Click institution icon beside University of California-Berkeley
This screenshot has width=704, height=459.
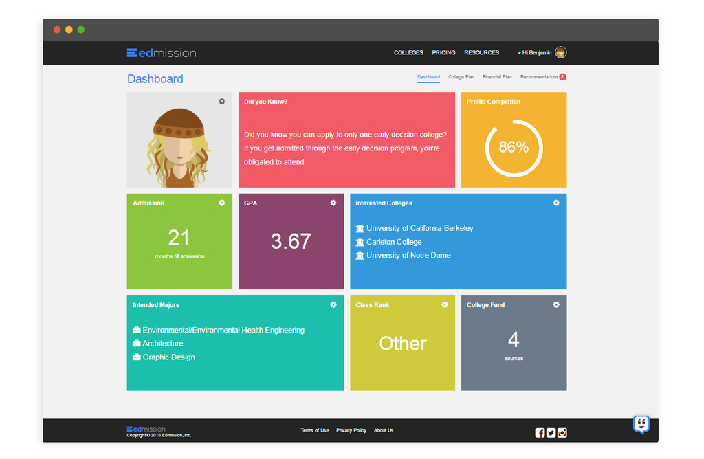(360, 228)
